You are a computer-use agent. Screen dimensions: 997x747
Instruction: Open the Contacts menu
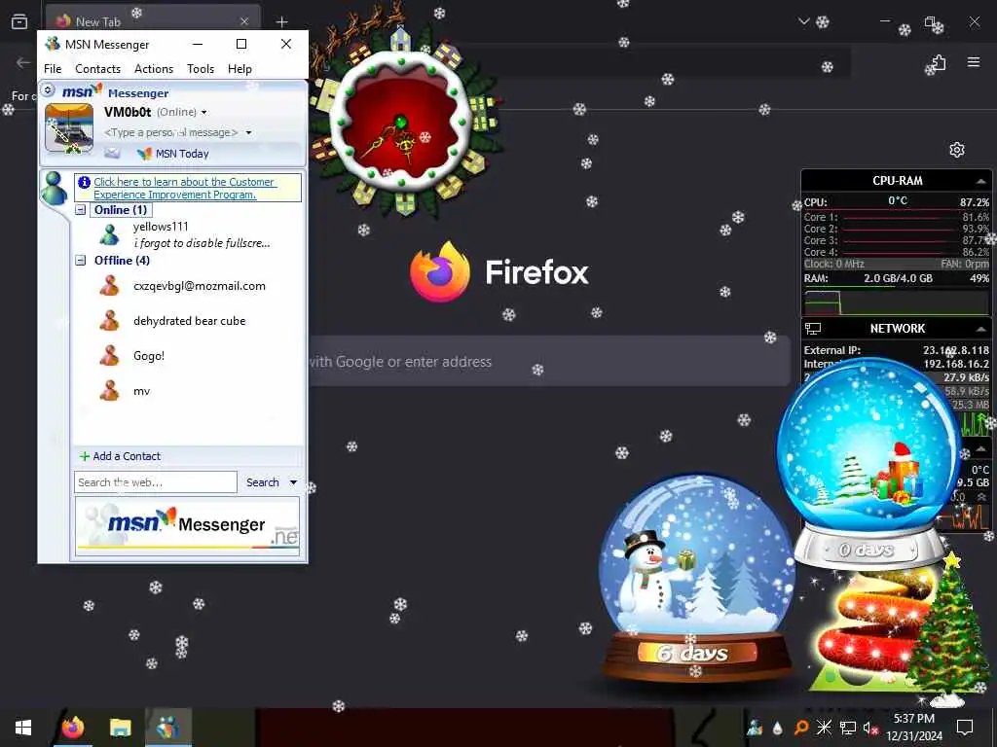(x=97, y=69)
